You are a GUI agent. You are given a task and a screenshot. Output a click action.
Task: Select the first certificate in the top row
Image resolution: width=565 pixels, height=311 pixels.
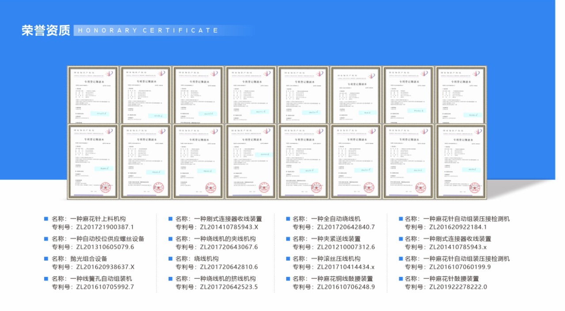[x=92, y=94]
